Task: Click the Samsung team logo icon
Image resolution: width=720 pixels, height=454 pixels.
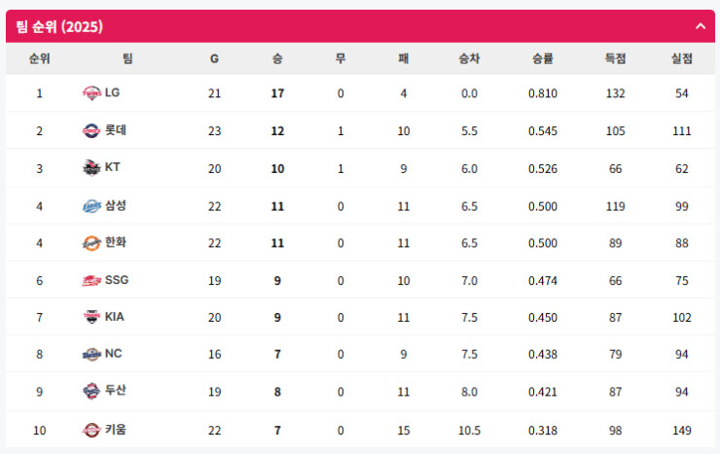Action: 91,205
